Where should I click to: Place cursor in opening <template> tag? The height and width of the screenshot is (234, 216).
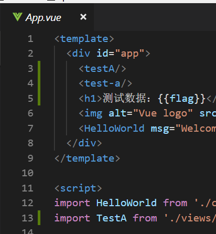tap(84, 39)
